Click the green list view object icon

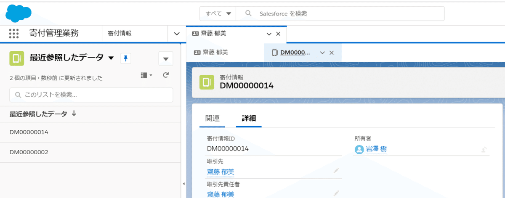(16, 58)
